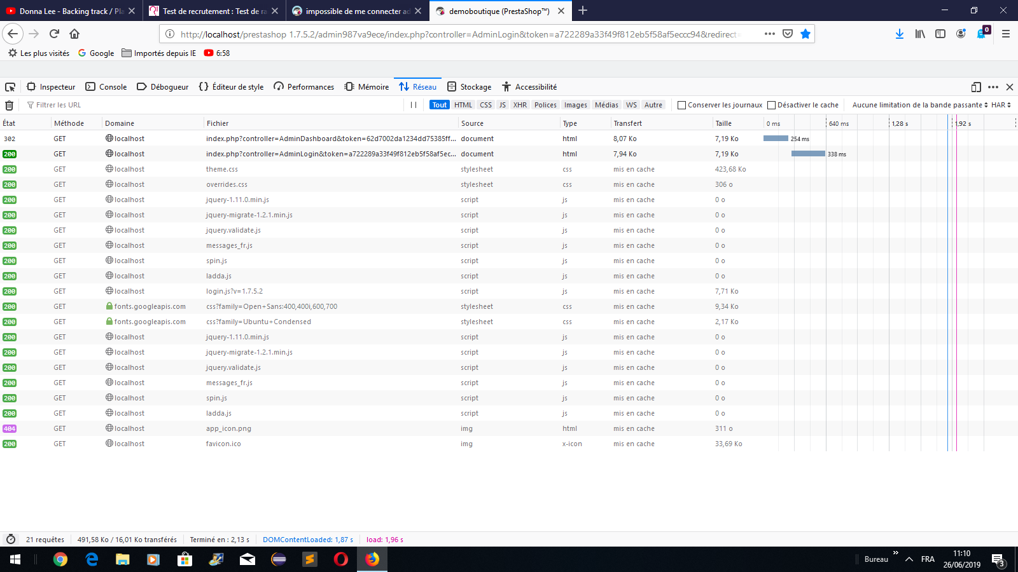The image size is (1018, 572).
Task: Go to the Performances tab
Action: point(304,87)
